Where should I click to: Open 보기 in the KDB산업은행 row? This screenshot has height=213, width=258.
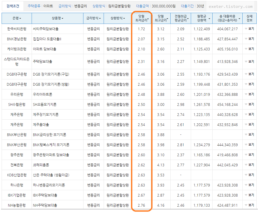[251, 175]
